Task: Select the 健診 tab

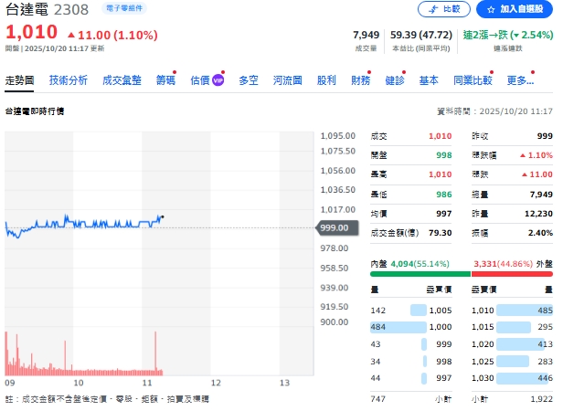Action: (395, 80)
